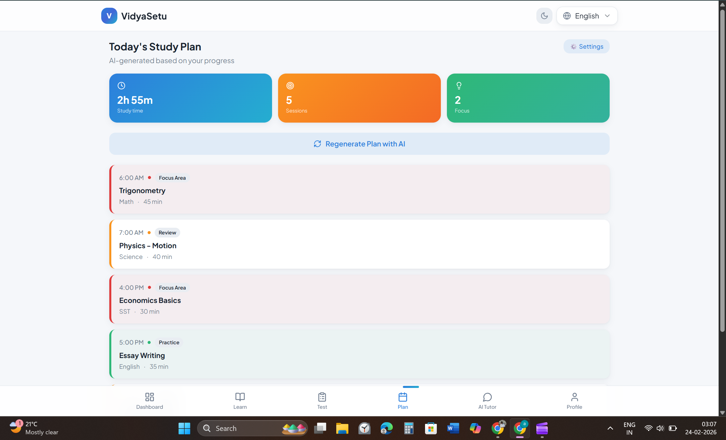This screenshot has height=440, width=726.
Task: Select the Plan calendar icon
Action: click(x=403, y=397)
